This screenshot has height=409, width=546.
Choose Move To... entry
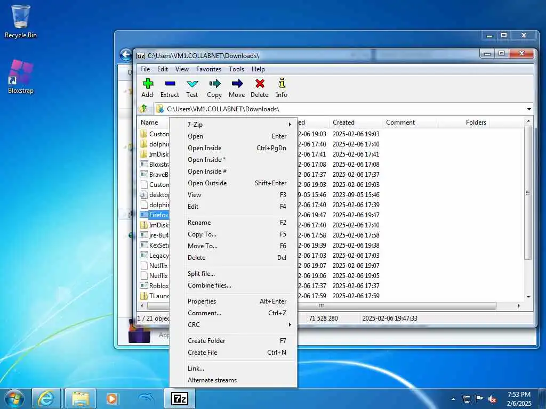coord(234,246)
